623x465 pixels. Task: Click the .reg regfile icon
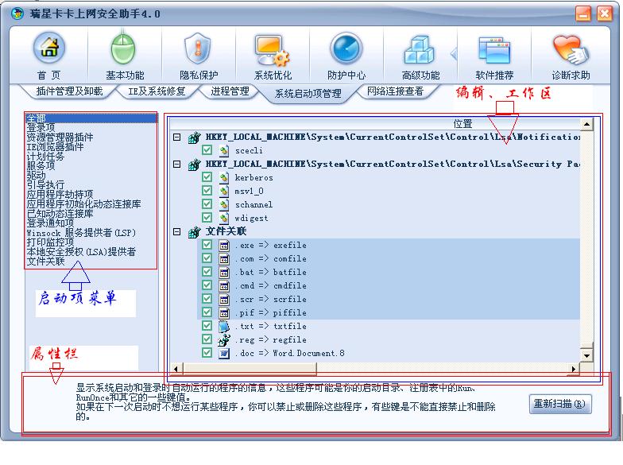click(224, 340)
